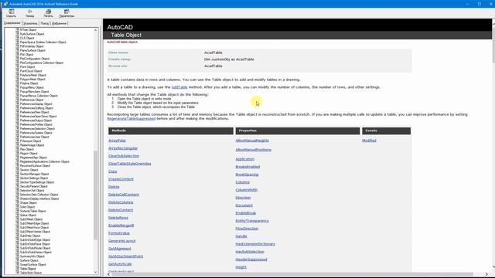Viewport: 495px width, 278px height.
Task: Open the Polyline Object topic
Action: 29,83
